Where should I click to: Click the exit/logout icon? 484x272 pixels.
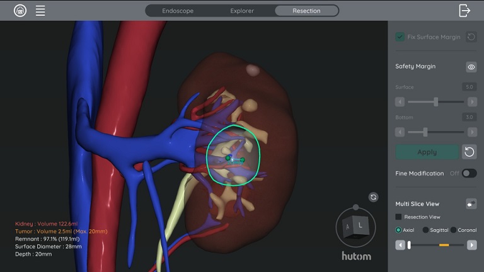[x=464, y=11]
